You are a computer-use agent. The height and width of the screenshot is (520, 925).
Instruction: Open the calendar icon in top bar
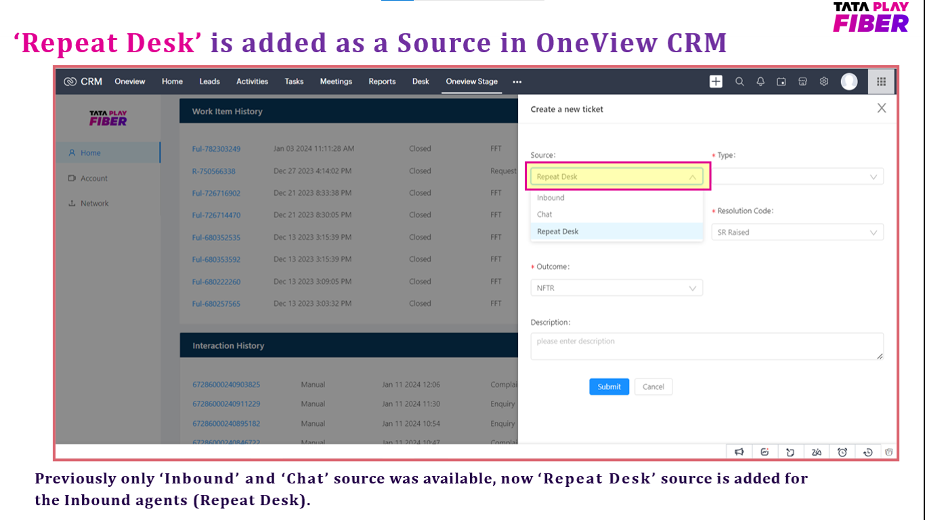781,81
